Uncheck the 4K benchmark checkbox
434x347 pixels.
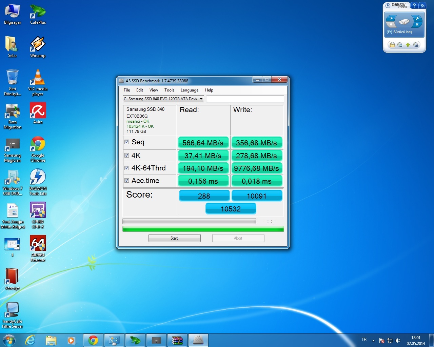126,155
